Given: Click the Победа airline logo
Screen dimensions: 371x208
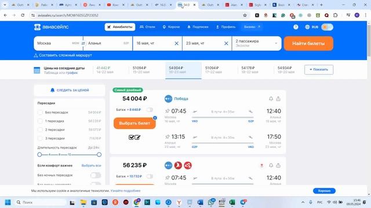Looking at the screenshot, I should tap(168, 99).
